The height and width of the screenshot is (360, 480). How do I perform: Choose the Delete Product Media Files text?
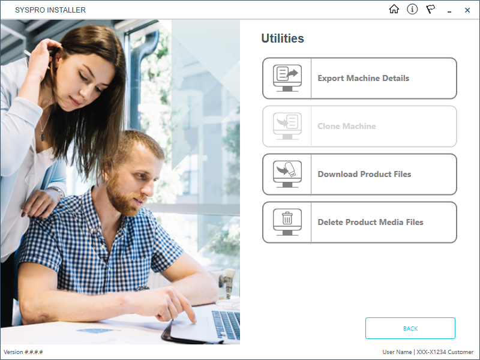(370, 222)
